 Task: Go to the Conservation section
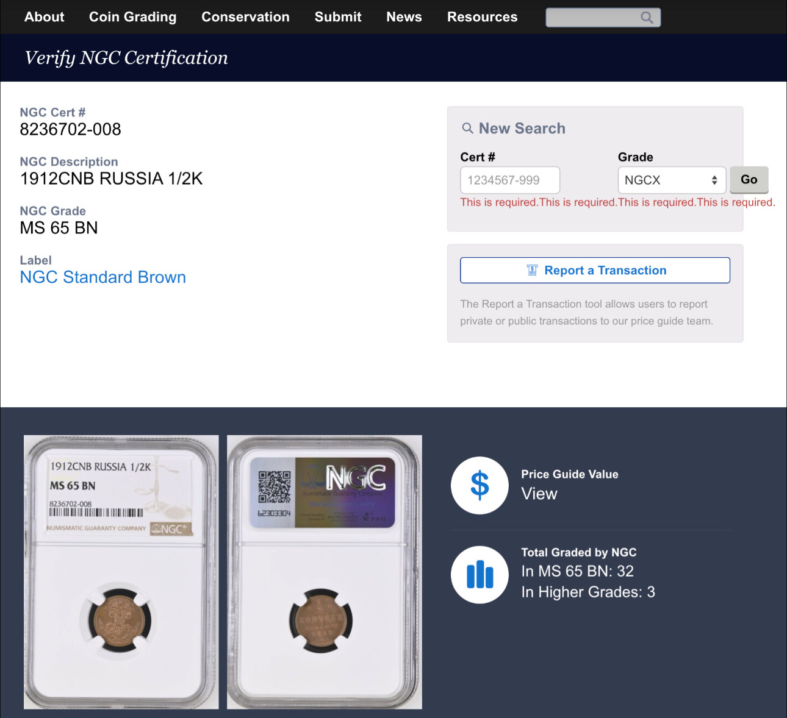click(x=245, y=17)
